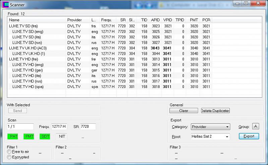Open the Root dropdown showing Hellas Sat 2

coord(210,136)
